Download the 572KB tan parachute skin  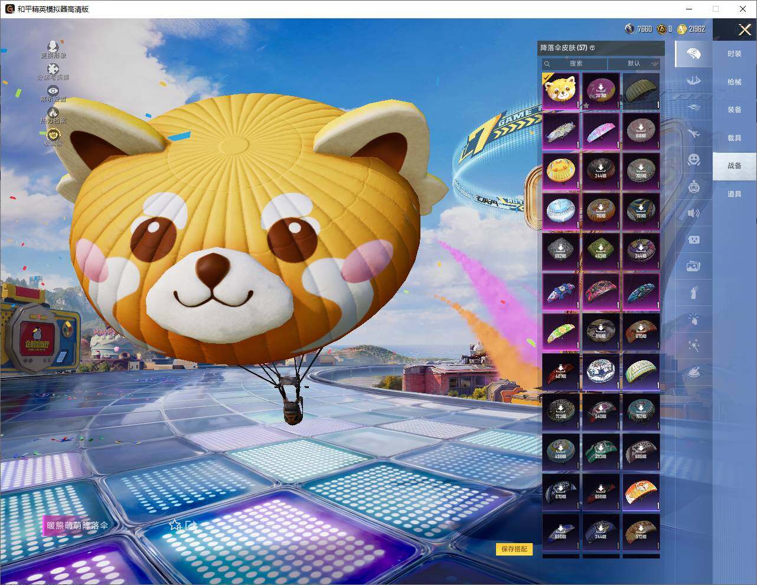coord(641,532)
